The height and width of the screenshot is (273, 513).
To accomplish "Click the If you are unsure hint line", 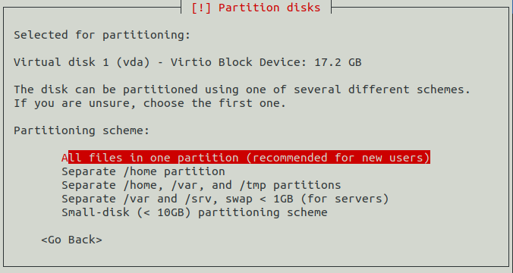I will coord(149,103).
